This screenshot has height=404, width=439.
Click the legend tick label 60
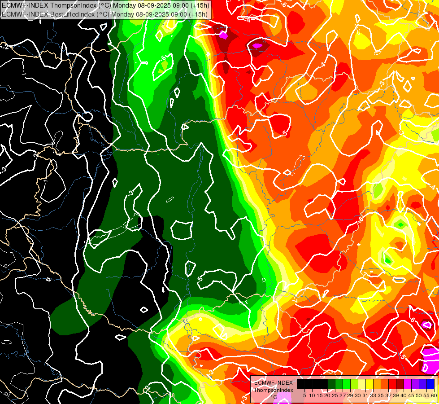434,395
